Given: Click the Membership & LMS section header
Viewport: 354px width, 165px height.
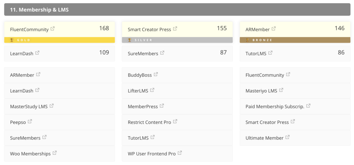Looking at the screenshot, I should (177, 10).
